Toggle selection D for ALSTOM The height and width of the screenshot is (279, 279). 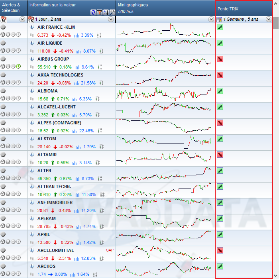click(x=18, y=146)
